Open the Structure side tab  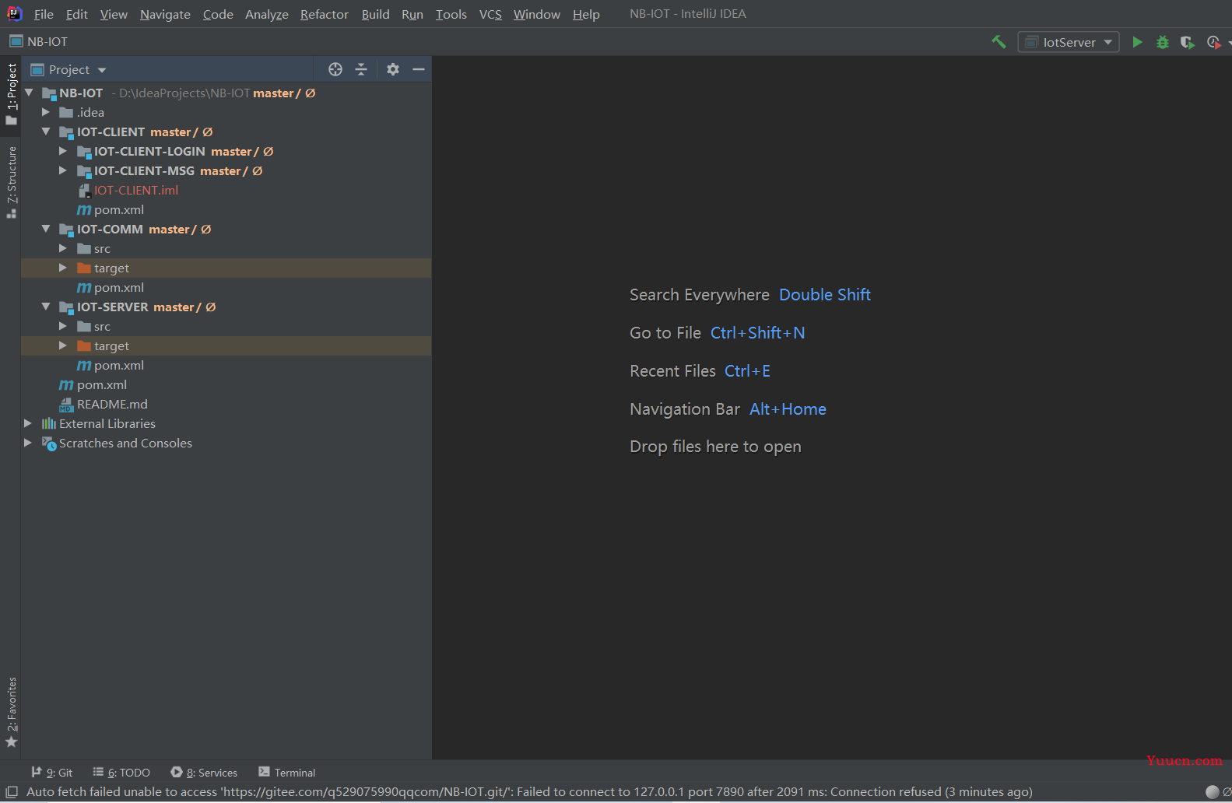(11, 181)
